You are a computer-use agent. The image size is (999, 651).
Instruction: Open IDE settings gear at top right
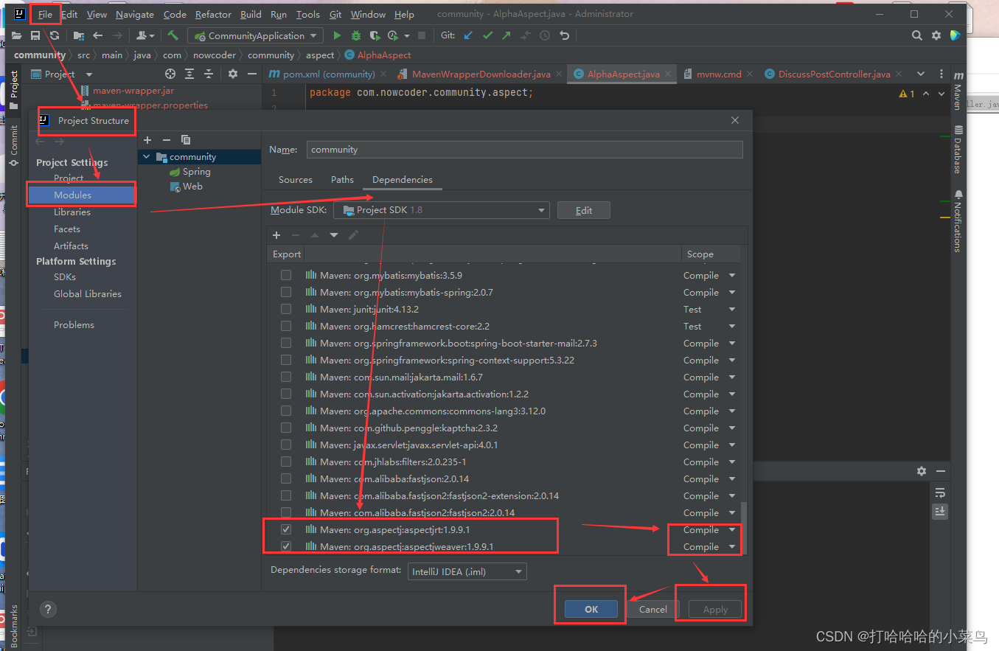[936, 35]
